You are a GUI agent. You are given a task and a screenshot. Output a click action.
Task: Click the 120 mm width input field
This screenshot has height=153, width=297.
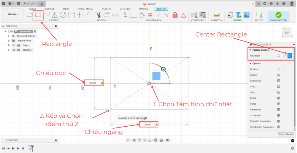click(147, 125)
